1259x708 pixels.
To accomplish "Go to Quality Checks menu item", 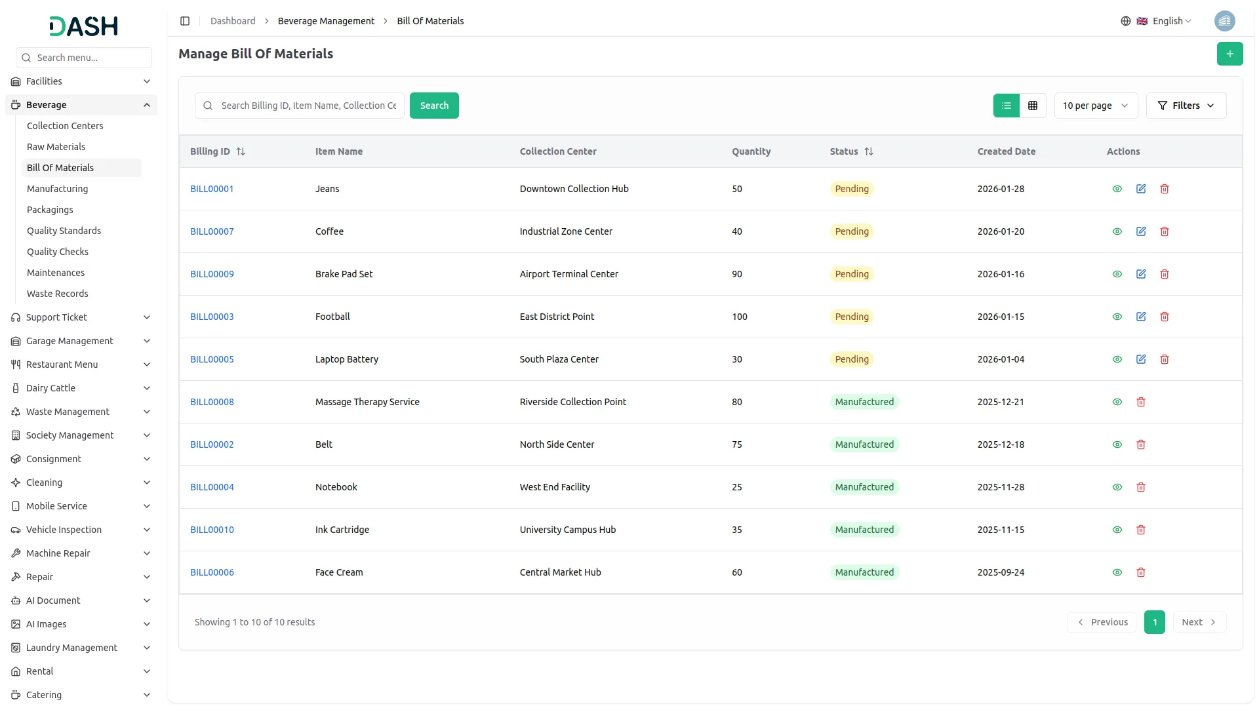I will pos(58,252).
